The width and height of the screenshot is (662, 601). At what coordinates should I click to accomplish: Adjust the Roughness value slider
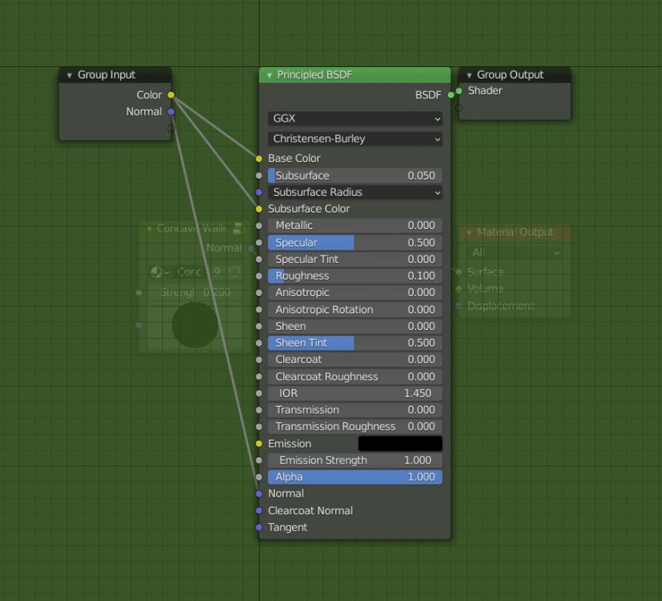coord(356,275)
